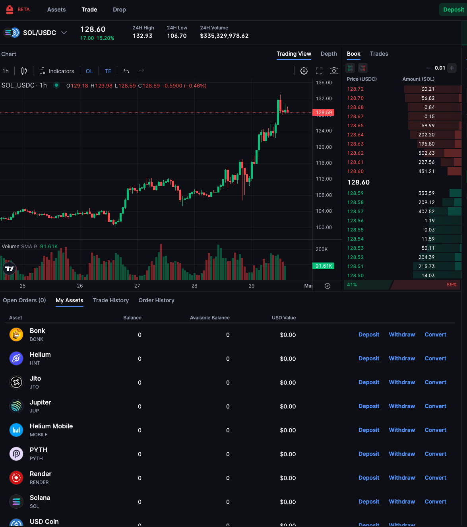Open chart settings gear
The image size is (467, 527).
(304, 71)
